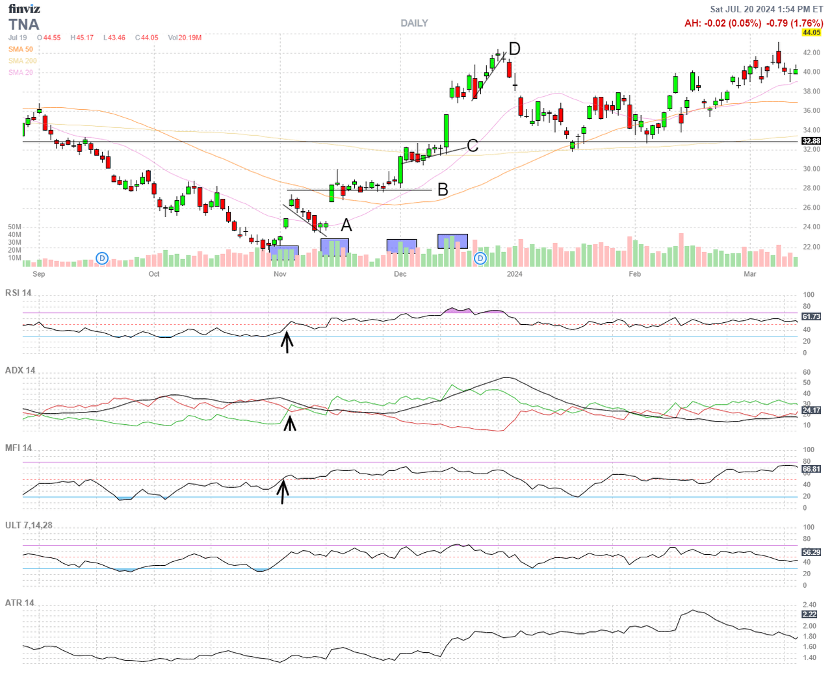
Task: Select the ULT value 56.29
Action: pos(811,552)
